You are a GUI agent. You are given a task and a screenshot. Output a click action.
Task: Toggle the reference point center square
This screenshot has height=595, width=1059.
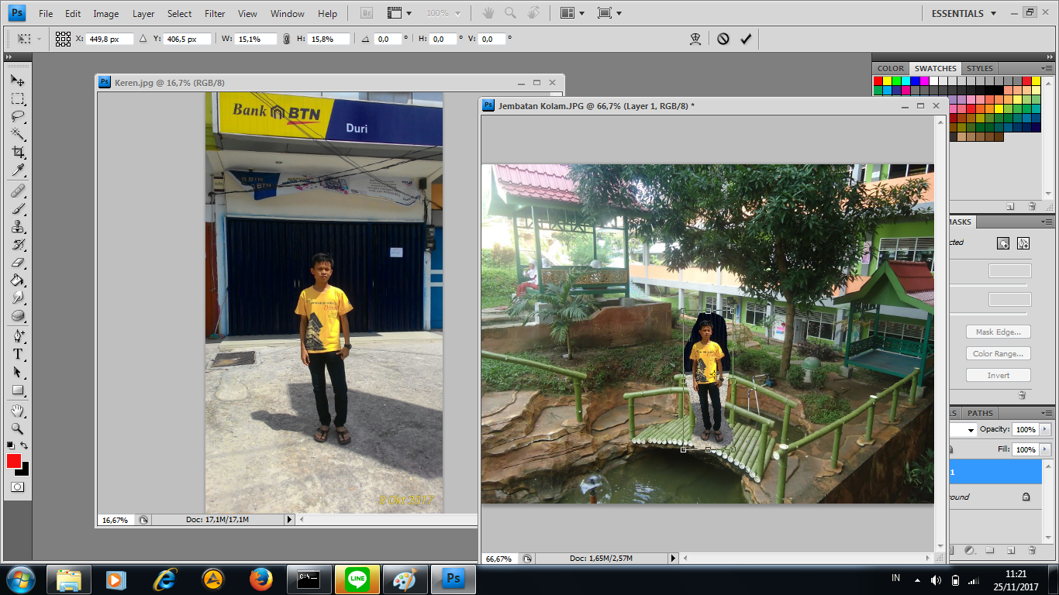click(x=63, y=39)
